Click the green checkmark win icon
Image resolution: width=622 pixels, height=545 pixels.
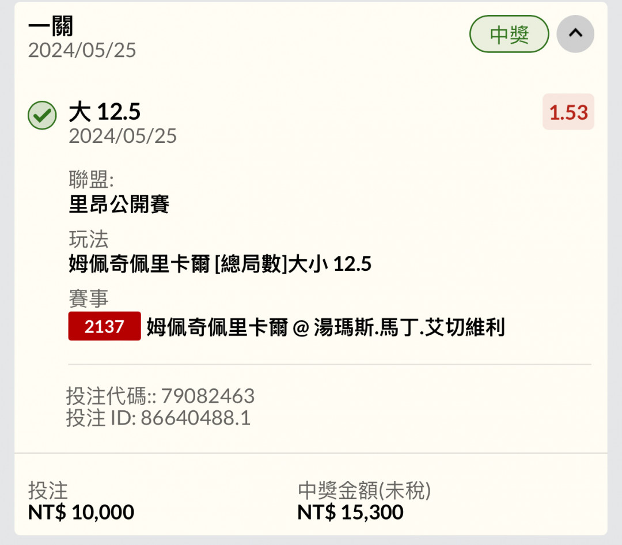[x=42, y=115]
